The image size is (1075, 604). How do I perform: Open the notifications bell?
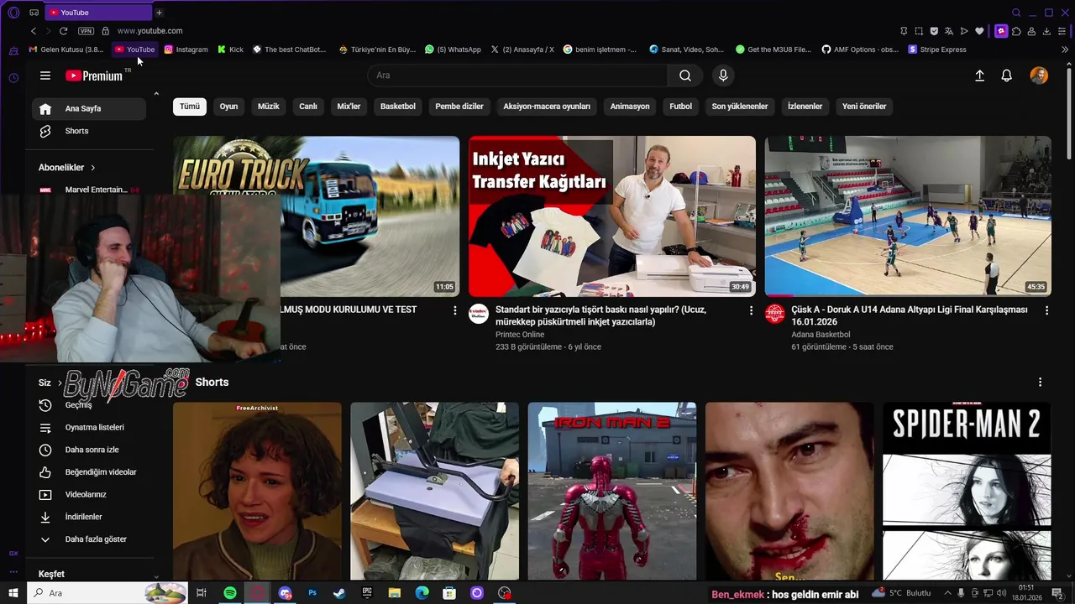coord(1006,75)
